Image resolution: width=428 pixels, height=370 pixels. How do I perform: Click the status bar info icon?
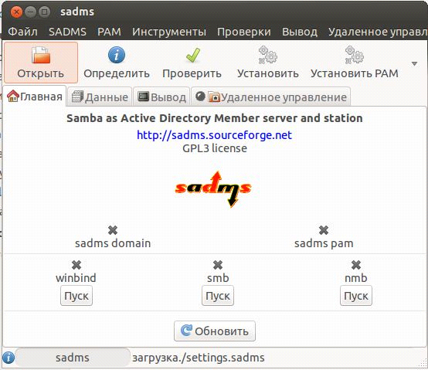coord(8,358)
